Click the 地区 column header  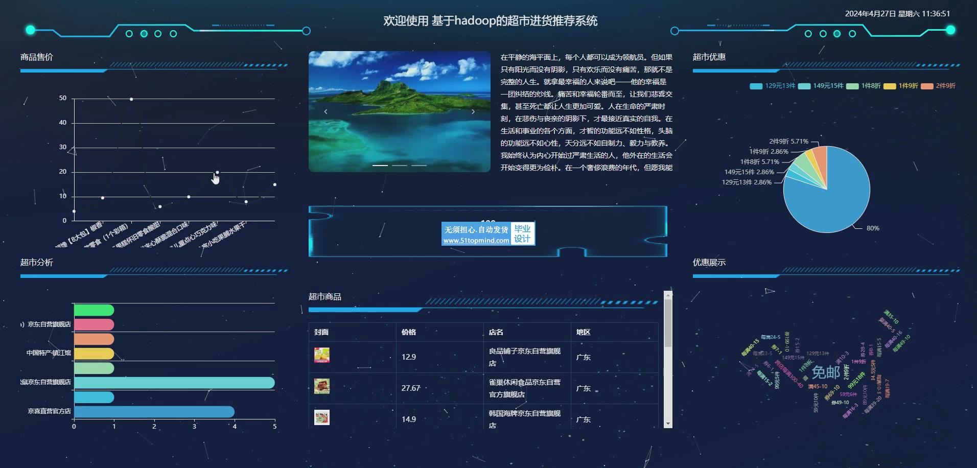click(x=584, y=332)
